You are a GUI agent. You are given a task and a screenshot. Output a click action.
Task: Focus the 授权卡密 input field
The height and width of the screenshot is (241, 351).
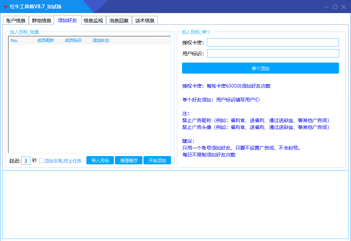[x=273, y=42]
